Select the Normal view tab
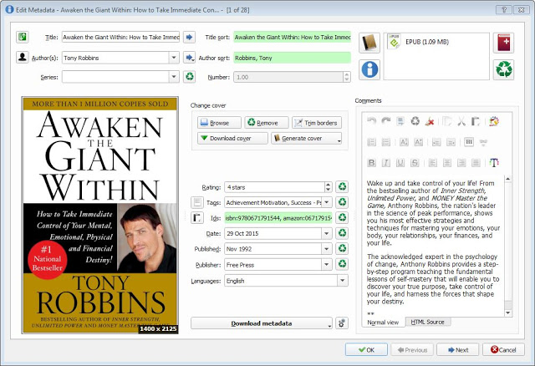535x366 pixels. pos(383,322)
